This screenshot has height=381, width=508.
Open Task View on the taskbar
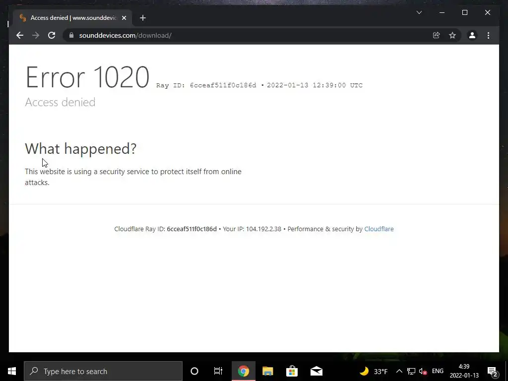pos(218,371)
